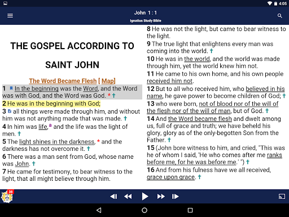Skip to previous chapter audio button

tap(113, 197)
